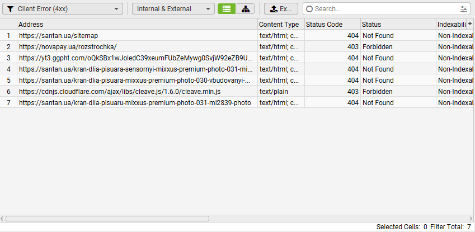Viewport: 475px width, 232px height.
Task: Click the search magnifier icon
Action: (309, 9)
